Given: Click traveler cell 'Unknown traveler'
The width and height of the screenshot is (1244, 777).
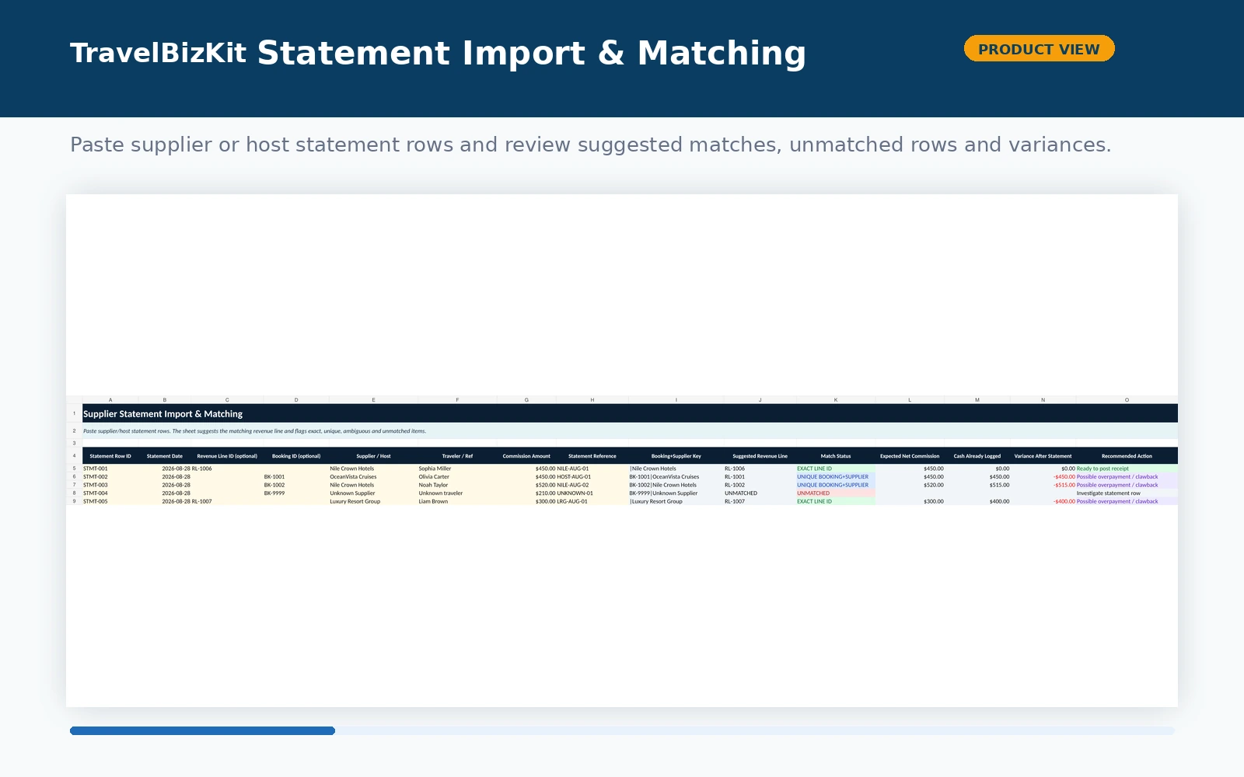Looking at the screenshot, I should [x=457, y=493].
